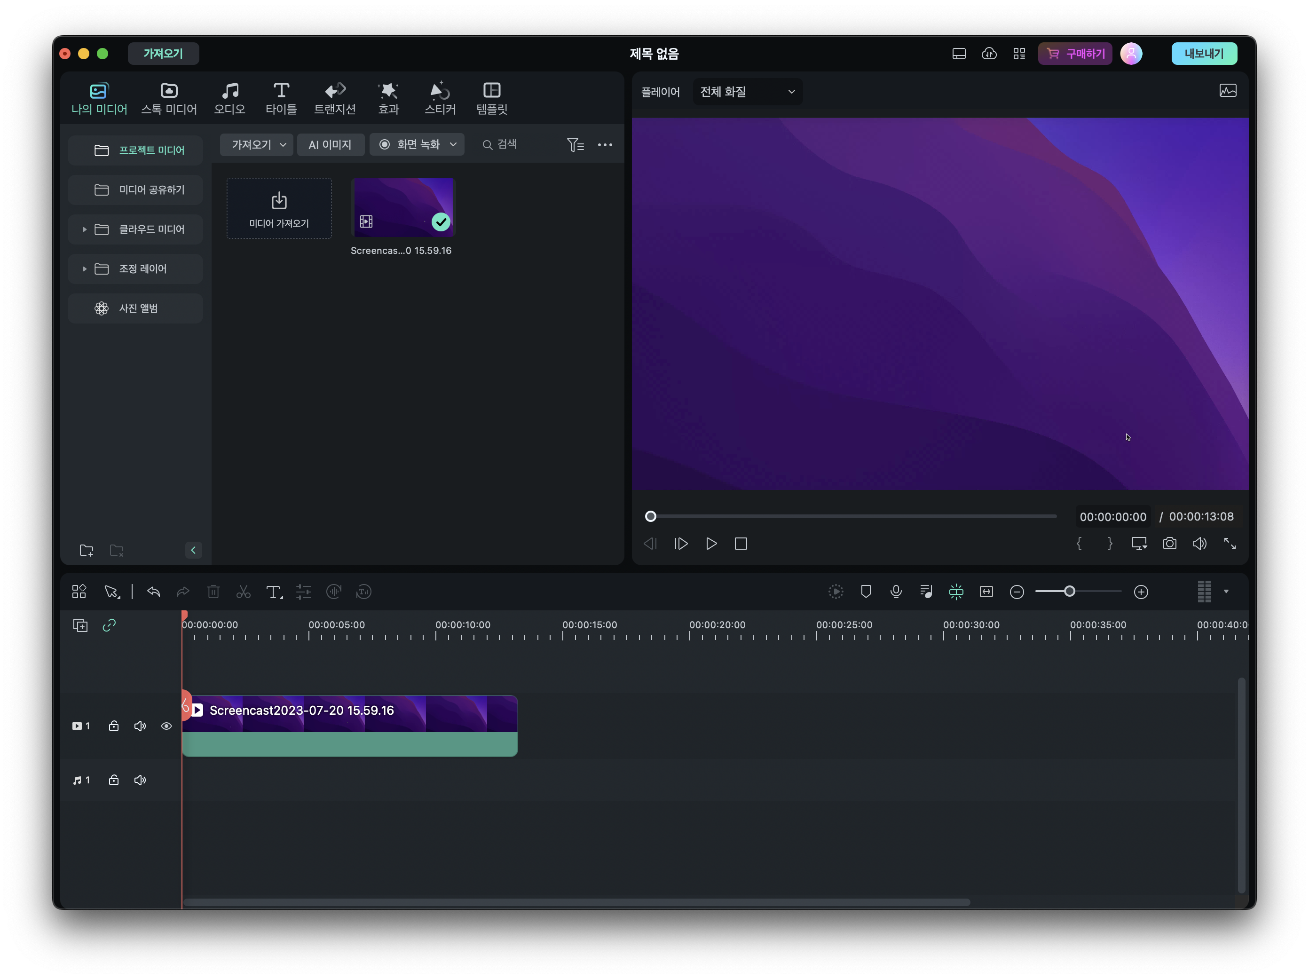Screen dimensions: 1309x979
Task: Click the marker shield icon in timeline toolbar
Action: pyautogui.click(x=866, y=592)
